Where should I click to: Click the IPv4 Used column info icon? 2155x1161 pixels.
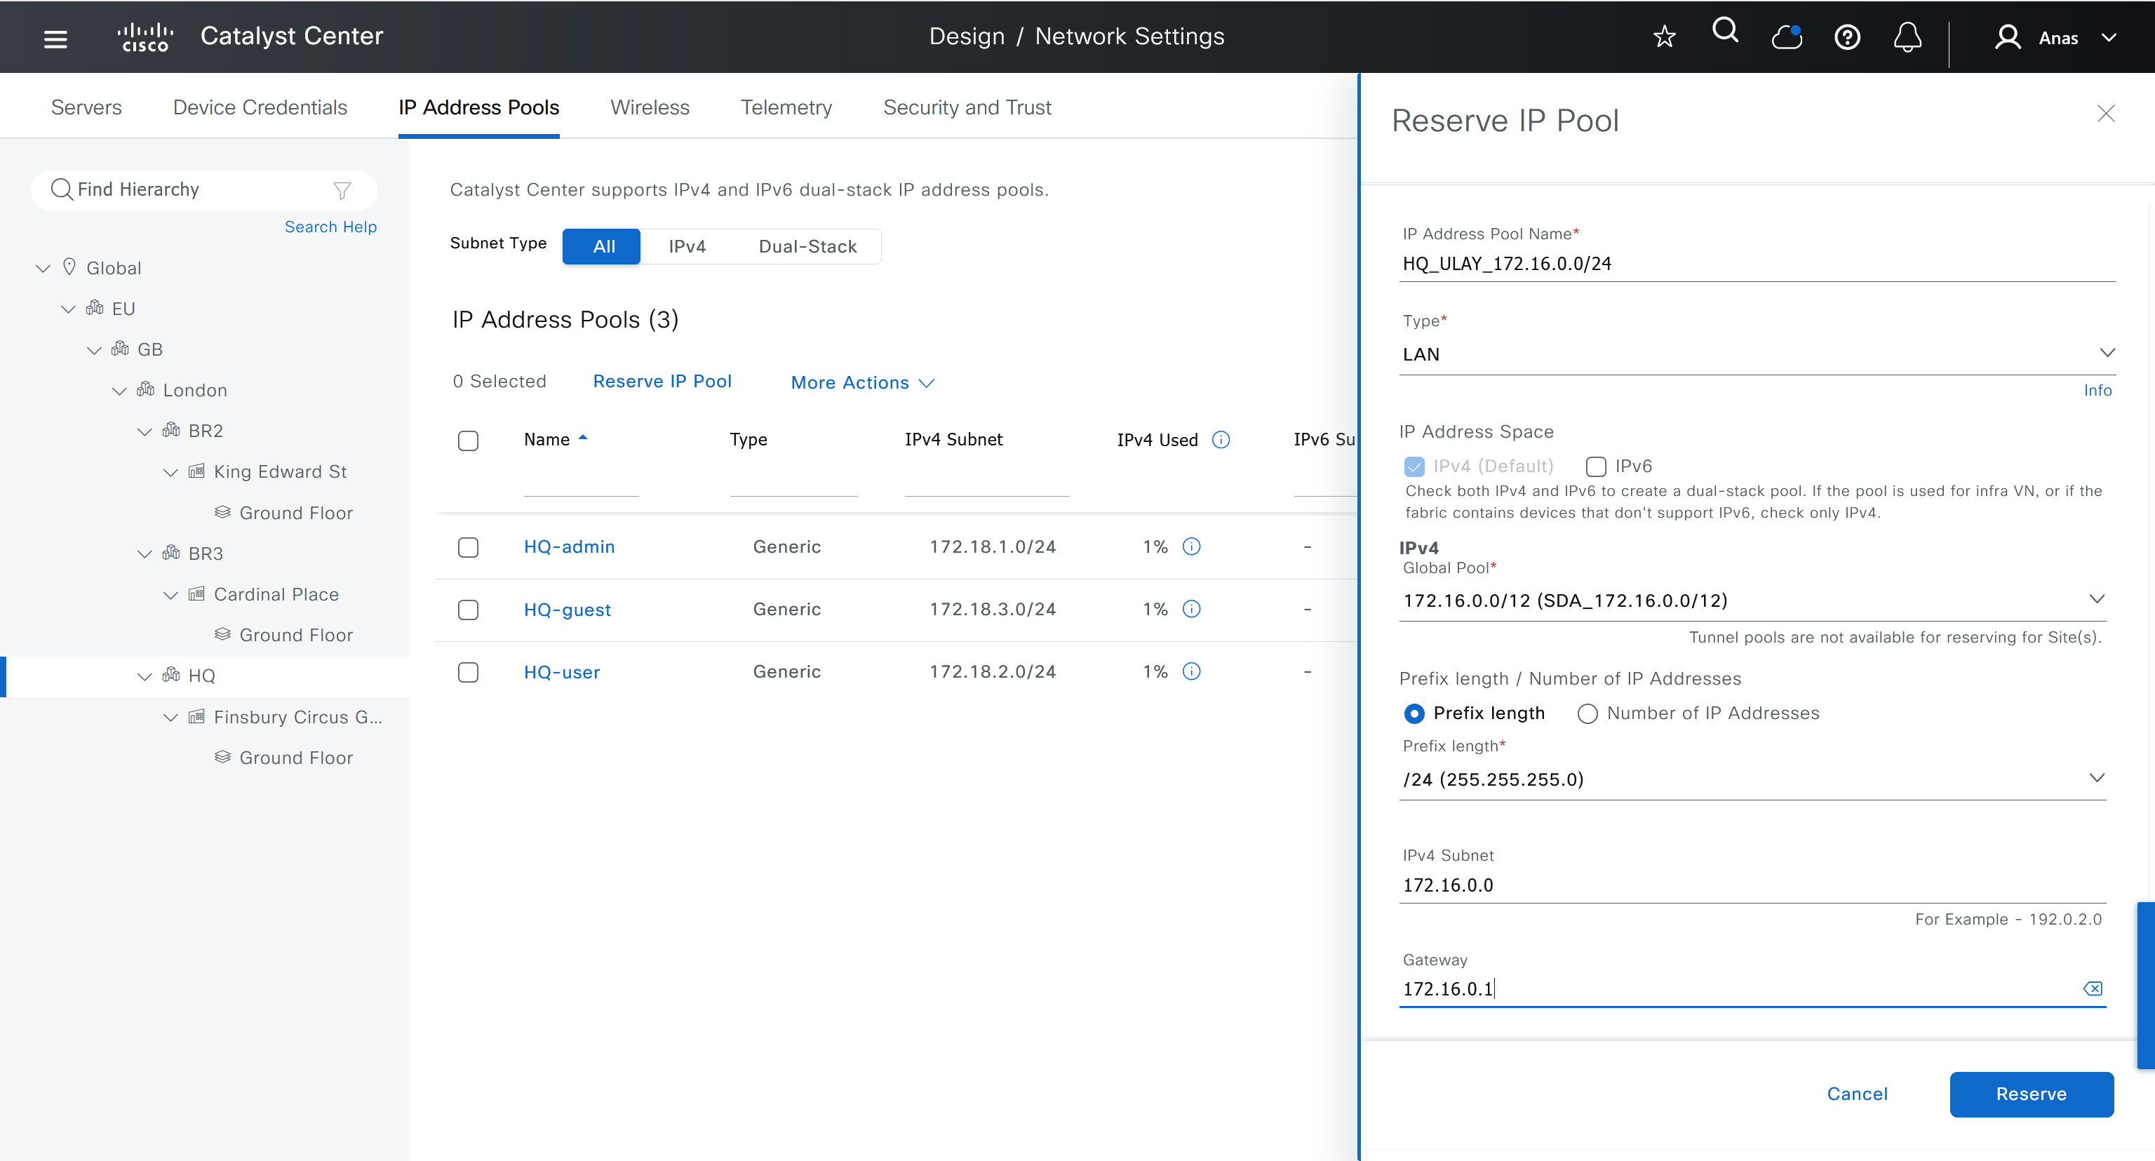[1221, 440]
